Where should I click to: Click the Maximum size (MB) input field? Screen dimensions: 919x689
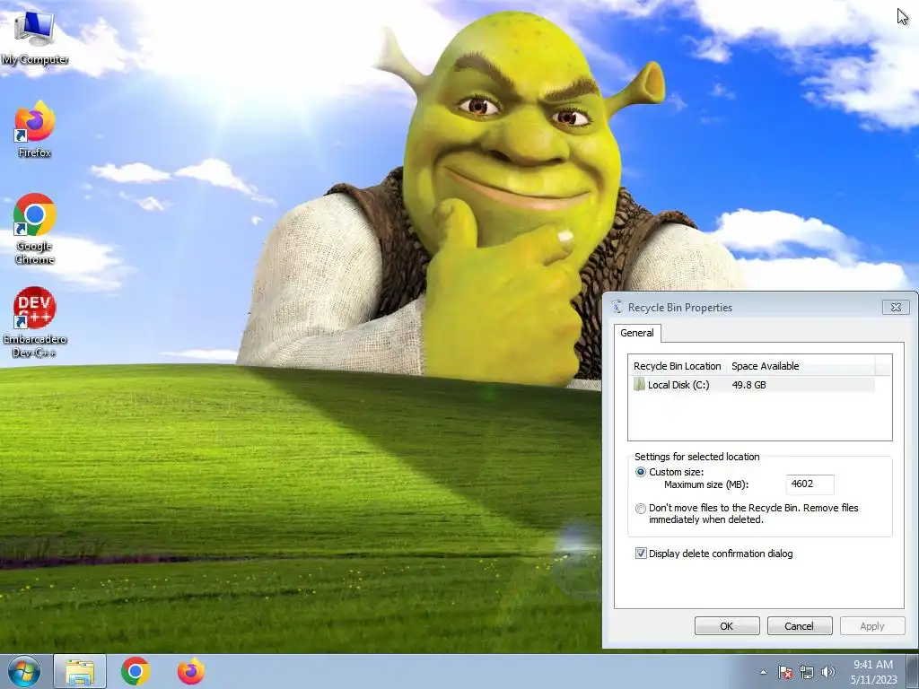tap(810, 484)
